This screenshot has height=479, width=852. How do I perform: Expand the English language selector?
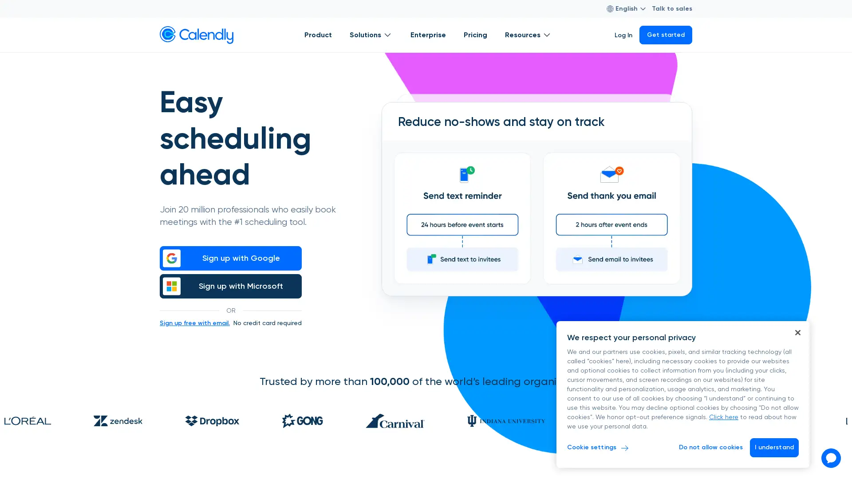point(626,9)
